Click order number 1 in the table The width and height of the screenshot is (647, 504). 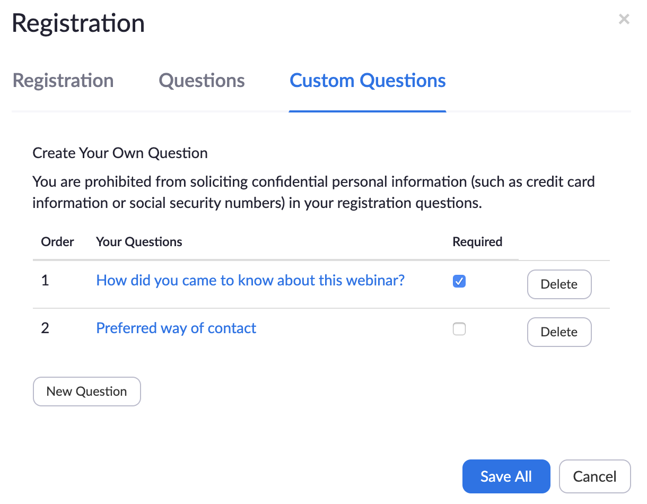point(45,280)
